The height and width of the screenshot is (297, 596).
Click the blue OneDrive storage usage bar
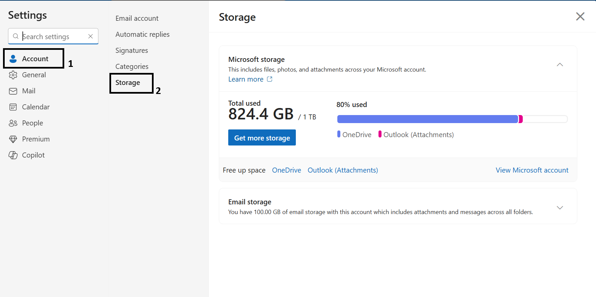[428, 119]
